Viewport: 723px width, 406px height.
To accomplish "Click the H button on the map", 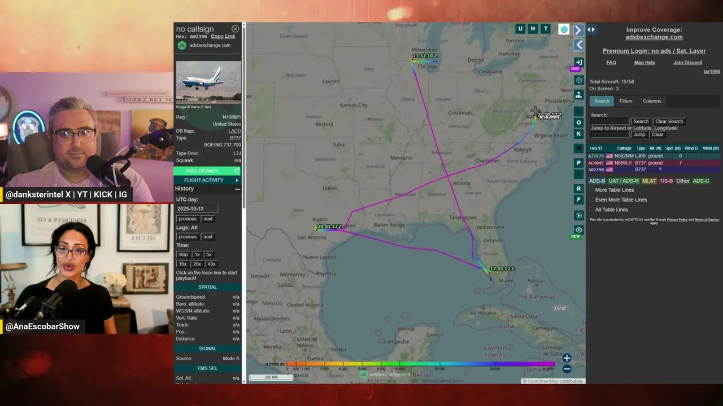I will pos(533,29).
